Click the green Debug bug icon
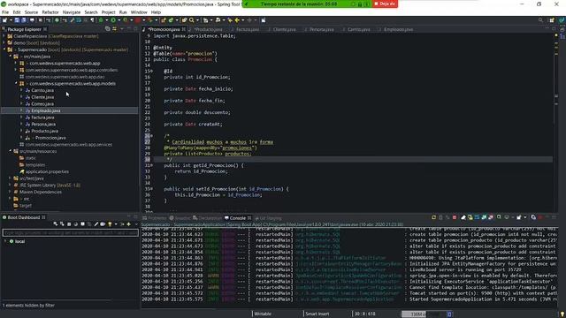The image size is (566, 318). coord(101,20)
